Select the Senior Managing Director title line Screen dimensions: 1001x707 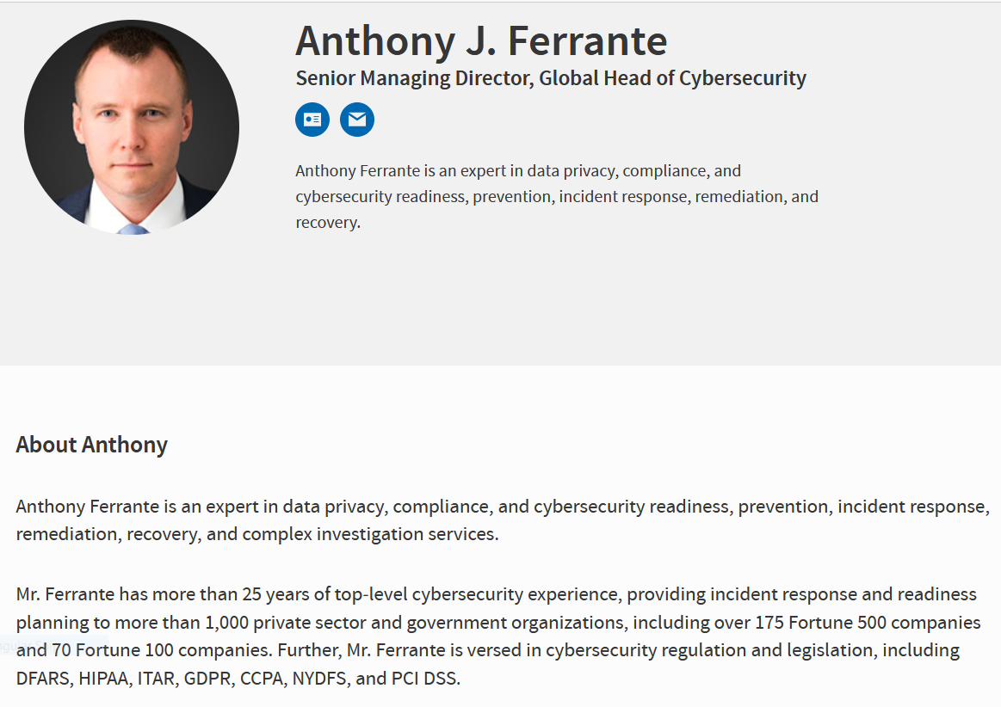550,78
